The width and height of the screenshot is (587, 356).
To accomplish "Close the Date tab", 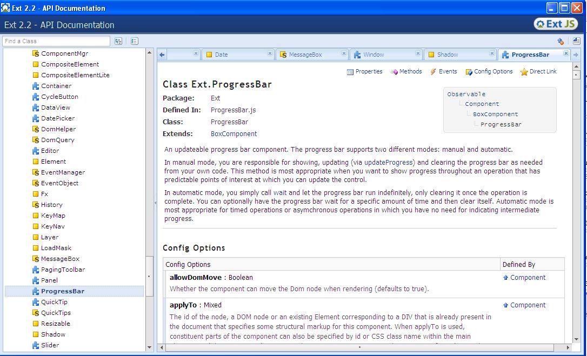I will (270, 53).
